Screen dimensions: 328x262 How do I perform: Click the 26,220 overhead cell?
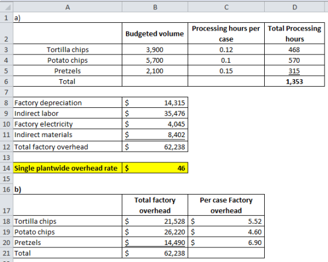pyautogui.click(x=155, y=232)
